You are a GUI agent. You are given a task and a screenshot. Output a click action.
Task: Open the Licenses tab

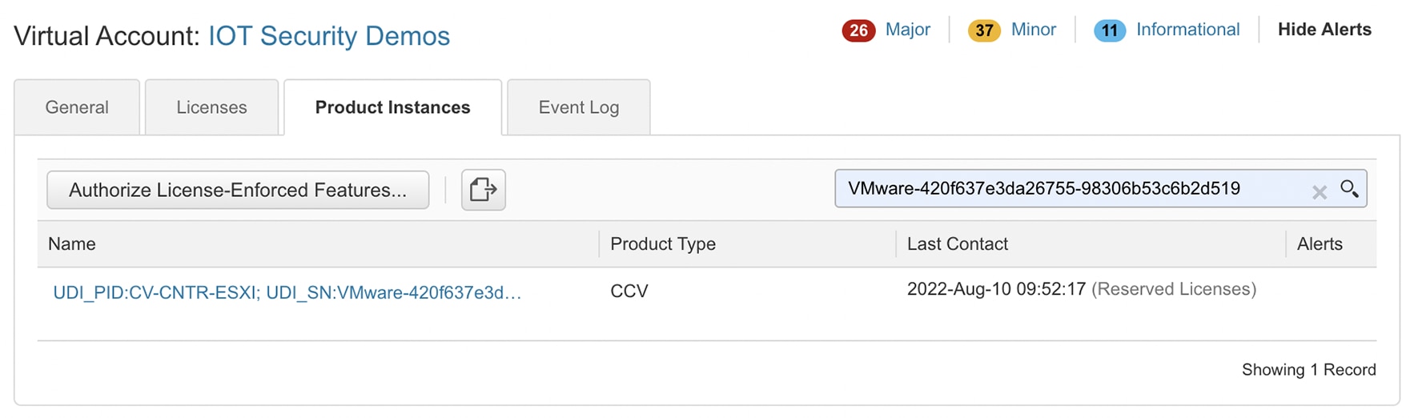(x=211, y=107)
